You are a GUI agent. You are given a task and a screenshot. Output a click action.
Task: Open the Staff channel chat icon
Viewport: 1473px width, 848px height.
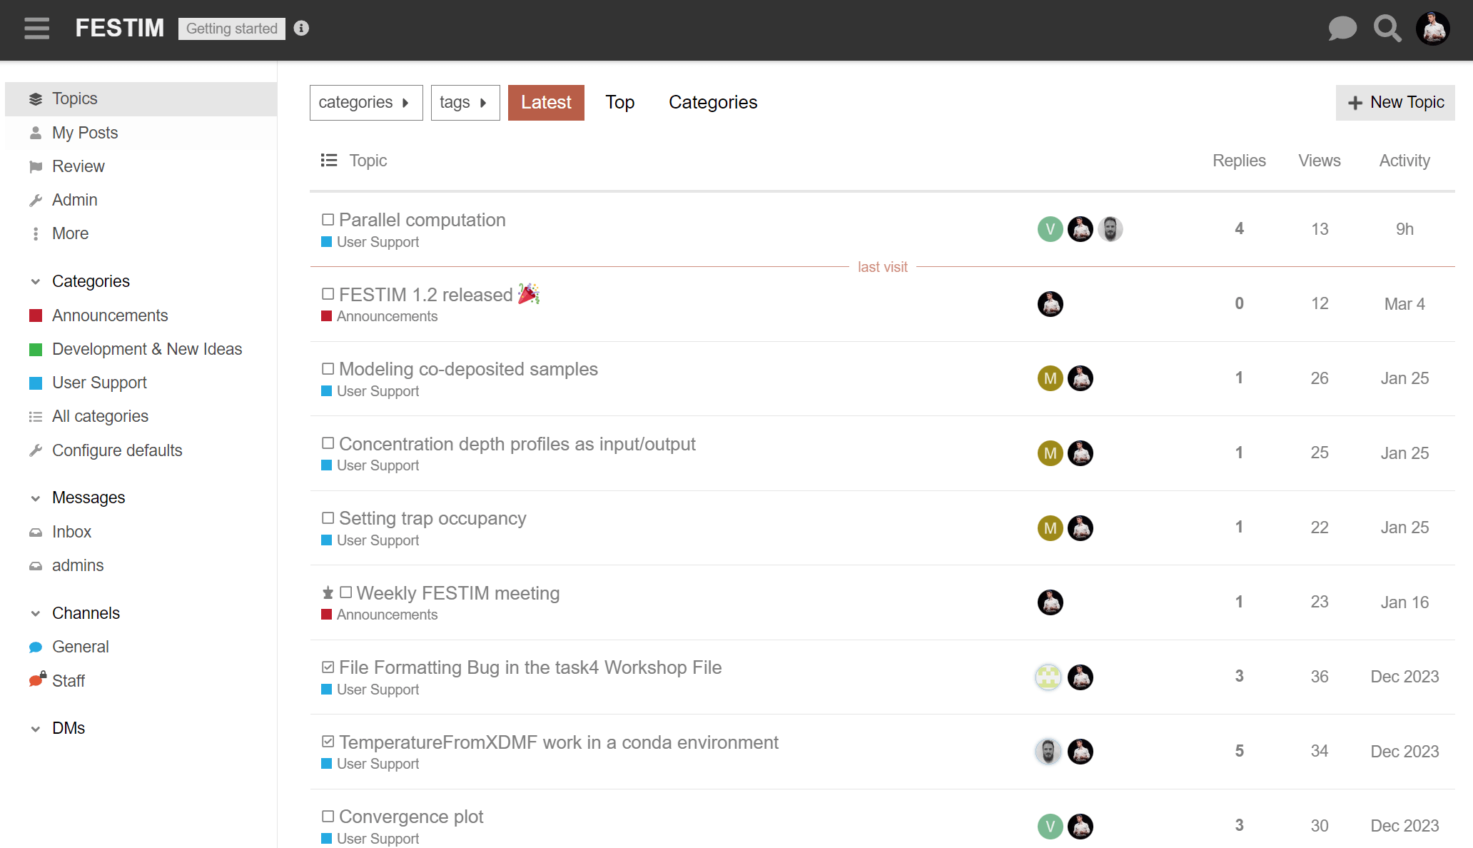click(36, 680)
